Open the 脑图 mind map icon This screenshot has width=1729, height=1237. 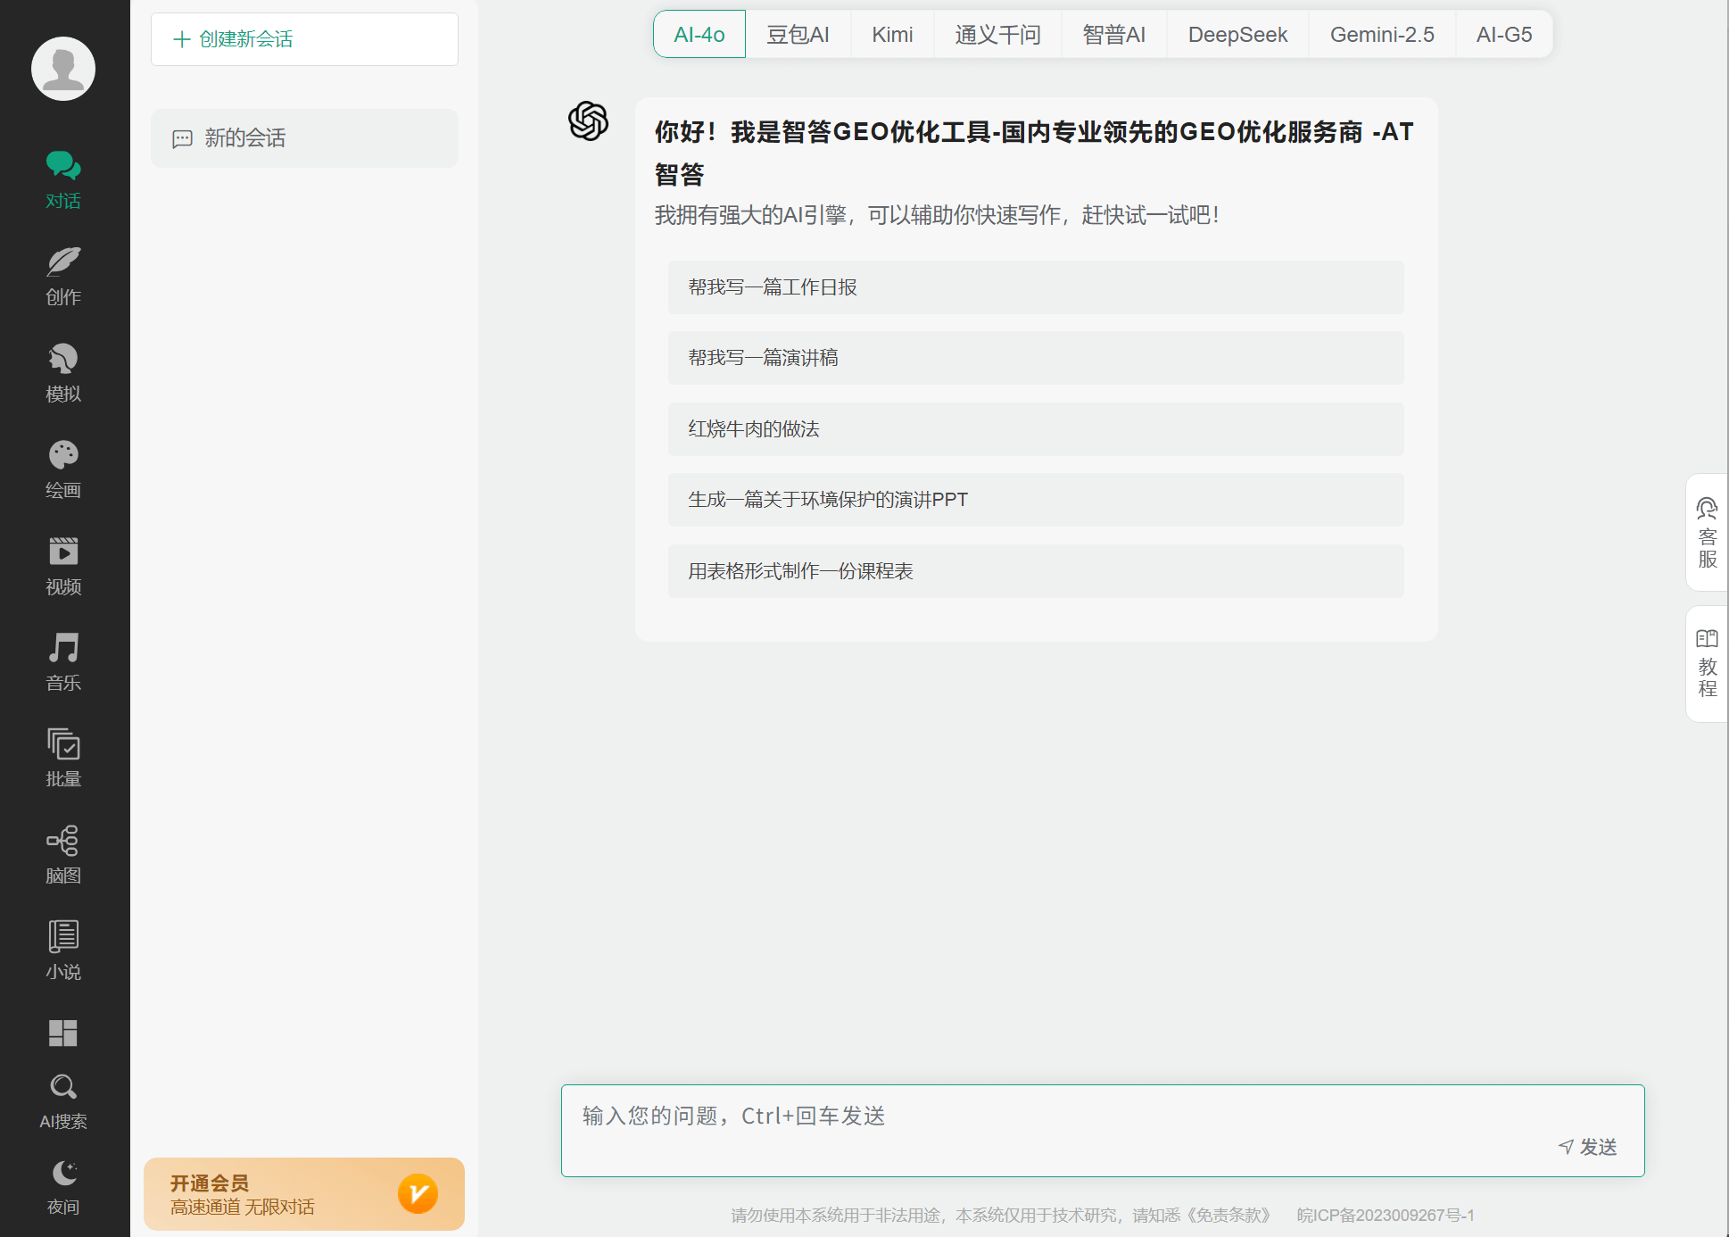pos(63,842)
